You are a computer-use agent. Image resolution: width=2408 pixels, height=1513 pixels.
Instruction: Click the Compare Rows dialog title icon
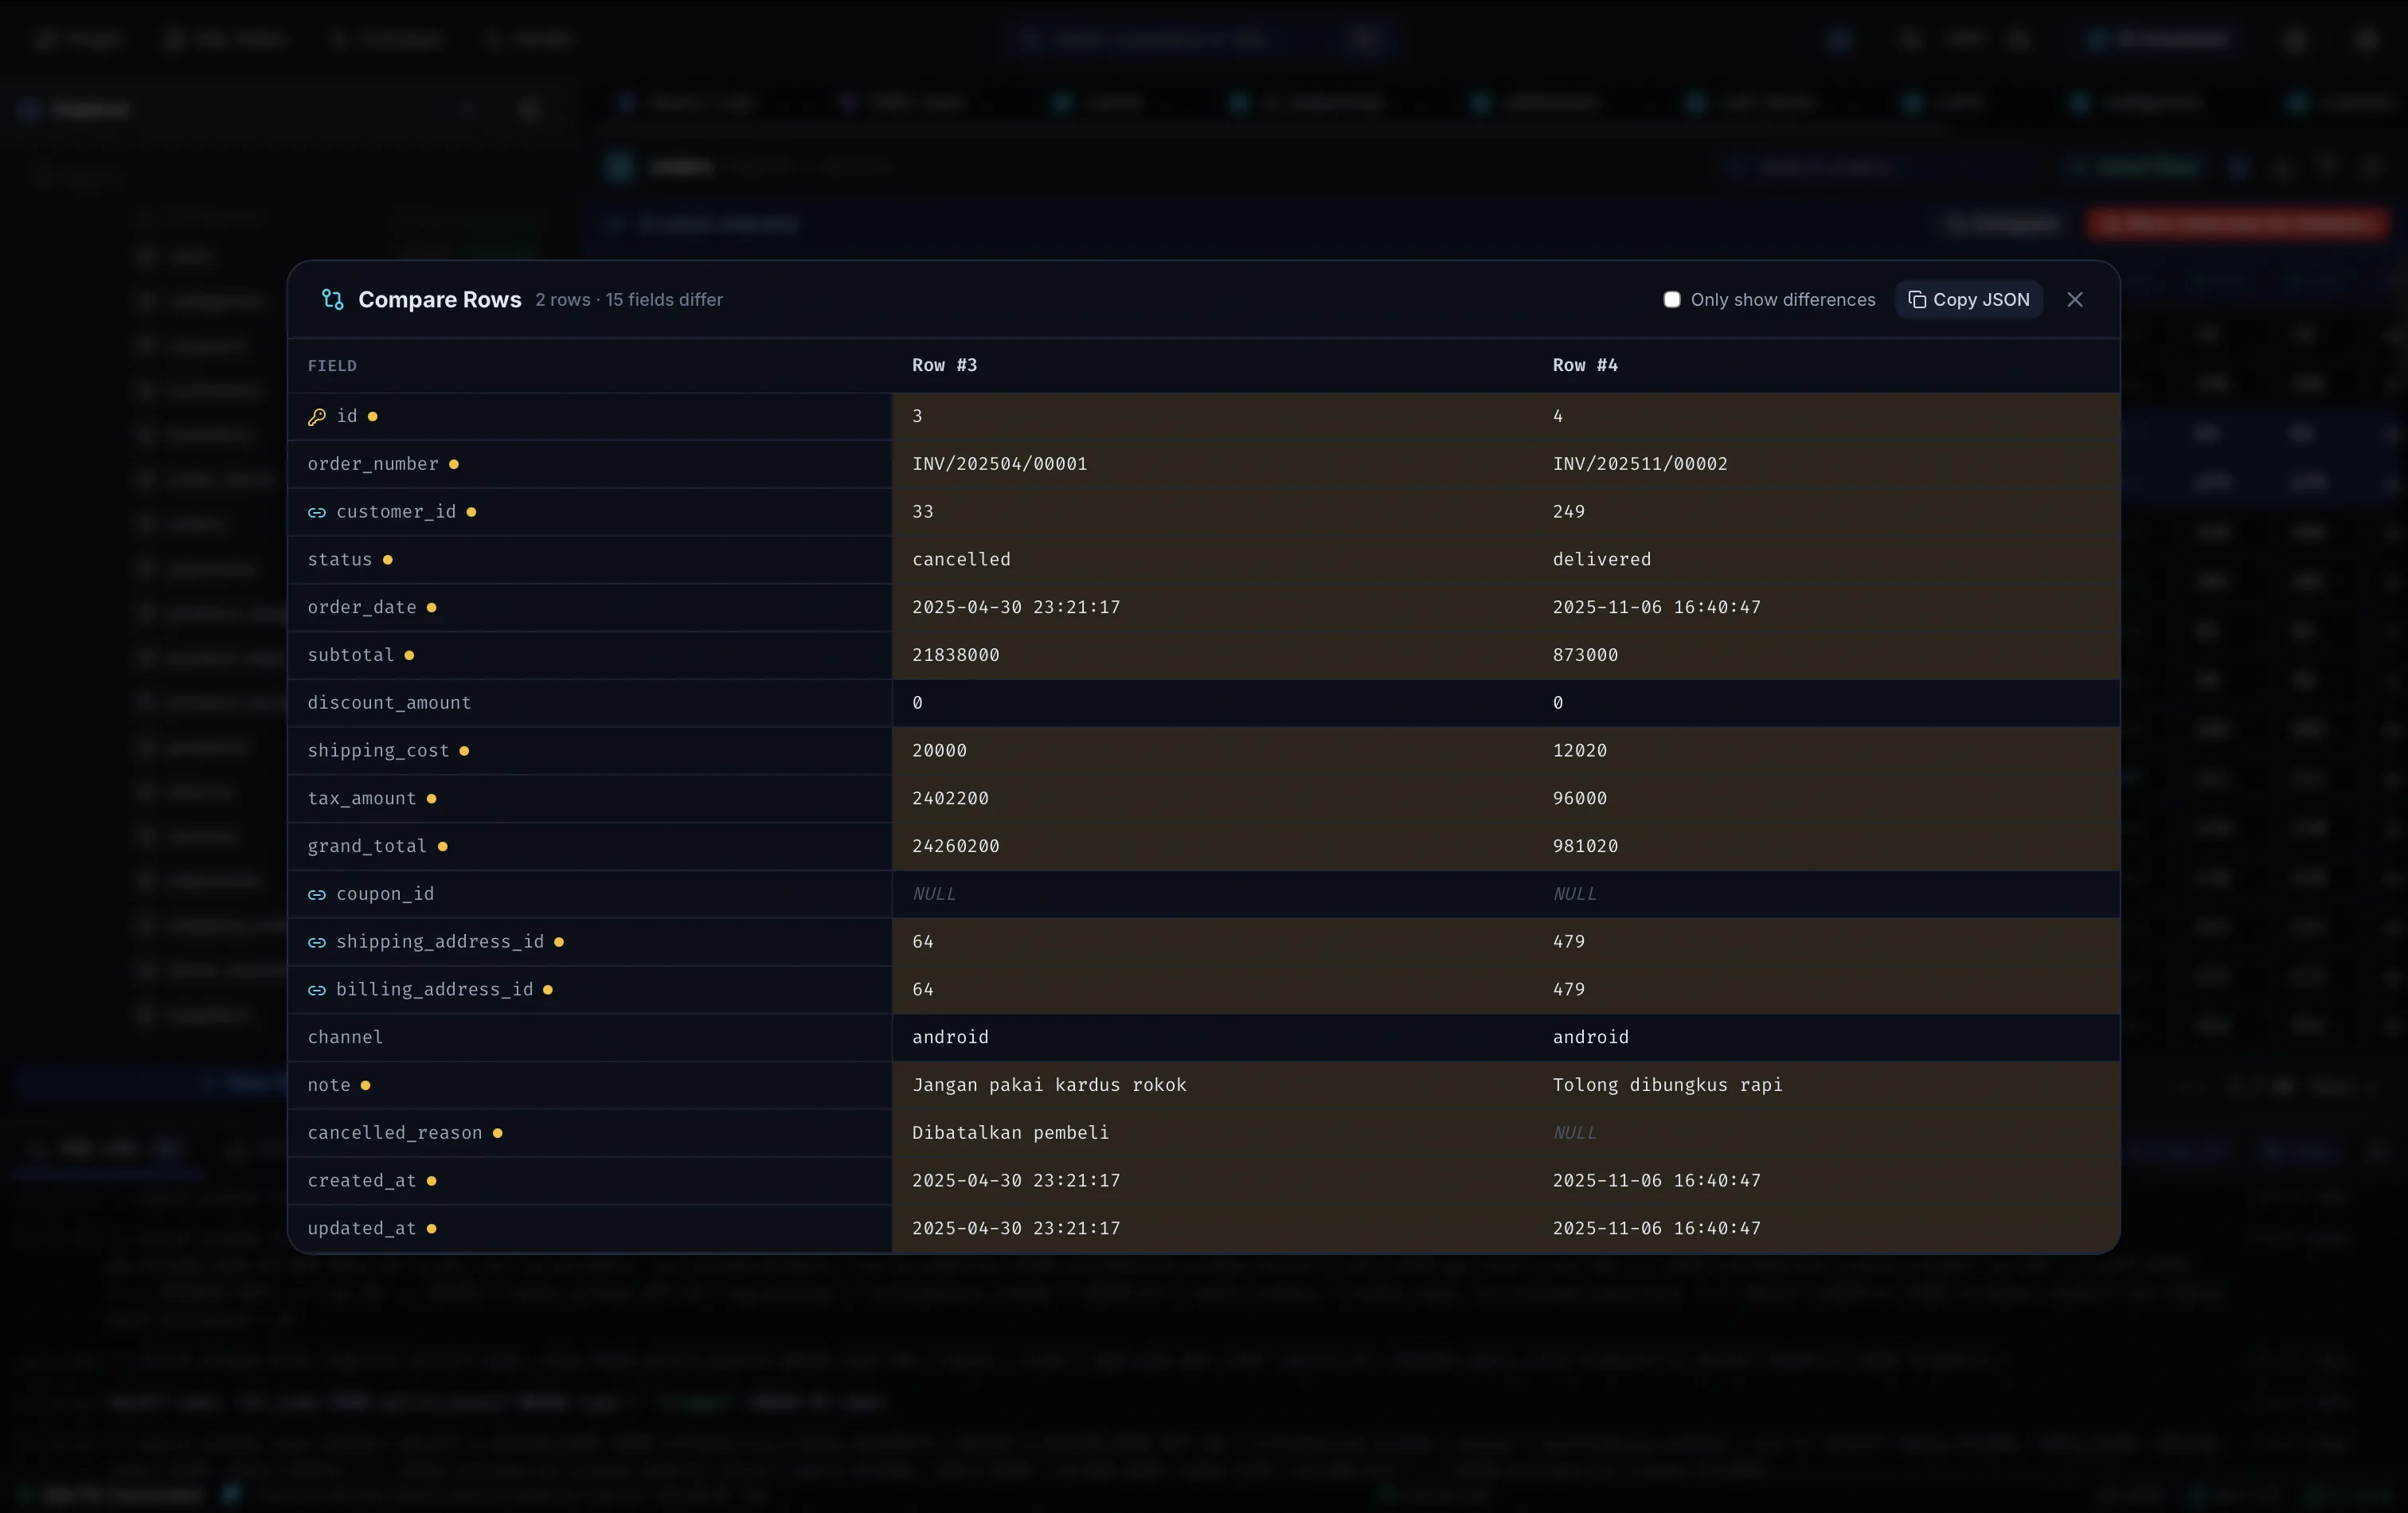coord(333,299)
